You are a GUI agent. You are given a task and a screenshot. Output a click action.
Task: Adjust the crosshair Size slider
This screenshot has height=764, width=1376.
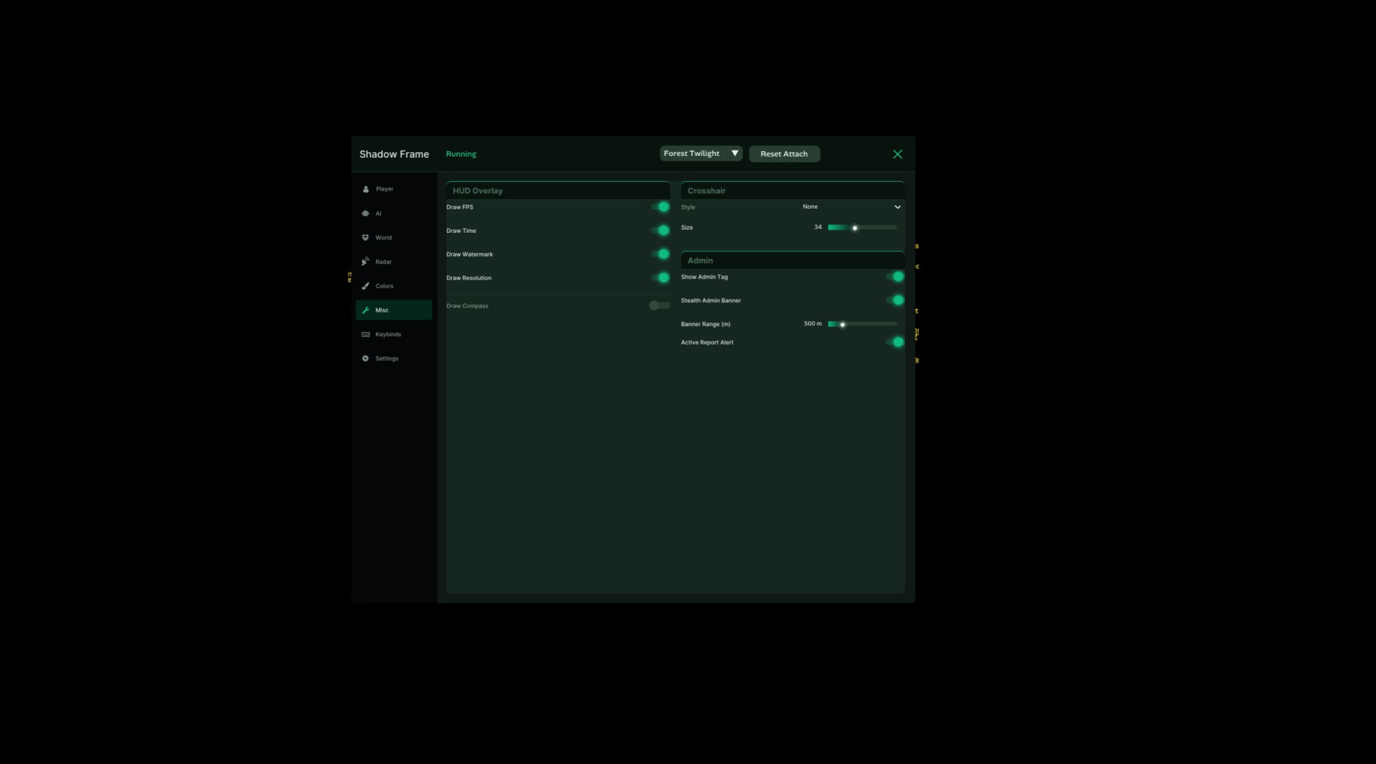(862, 227)
